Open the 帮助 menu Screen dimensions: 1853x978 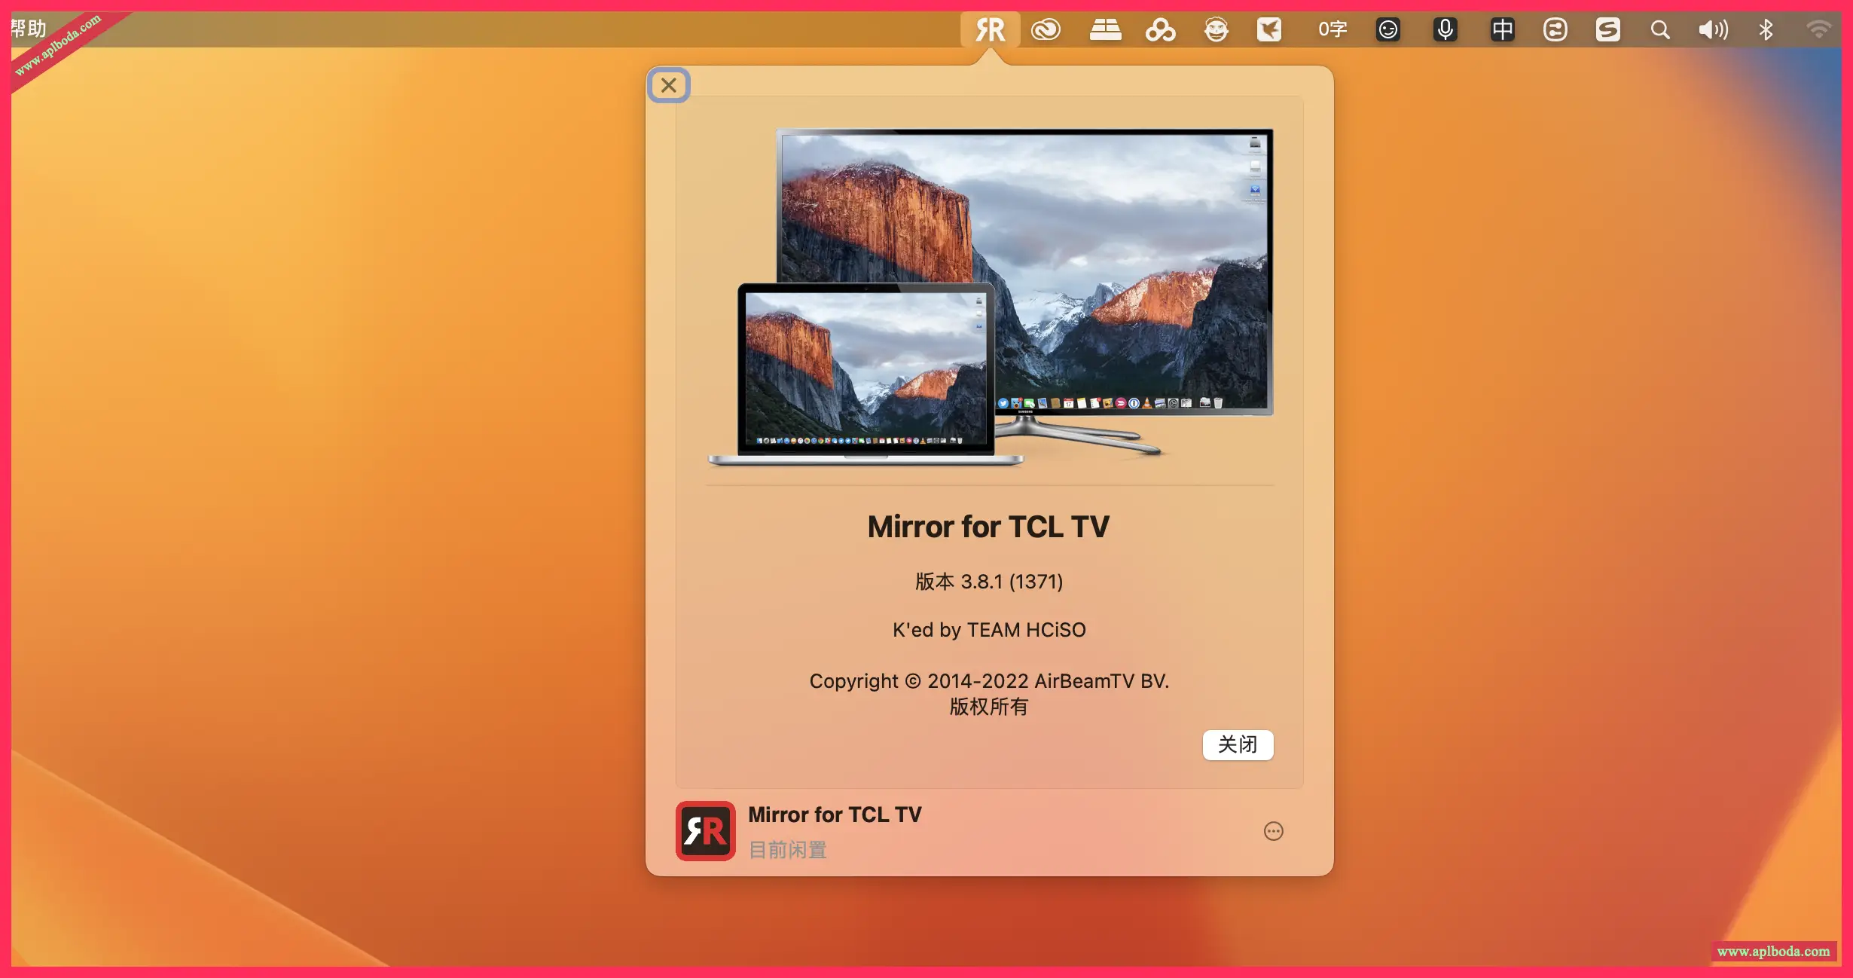29,29
